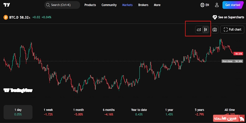Click the Supercharts icon

pos(215,17)
